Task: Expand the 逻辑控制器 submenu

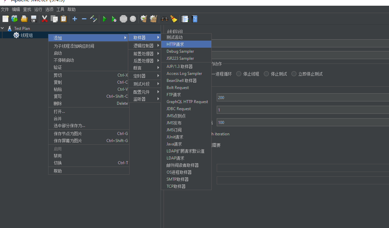Action: pos(145,46)
